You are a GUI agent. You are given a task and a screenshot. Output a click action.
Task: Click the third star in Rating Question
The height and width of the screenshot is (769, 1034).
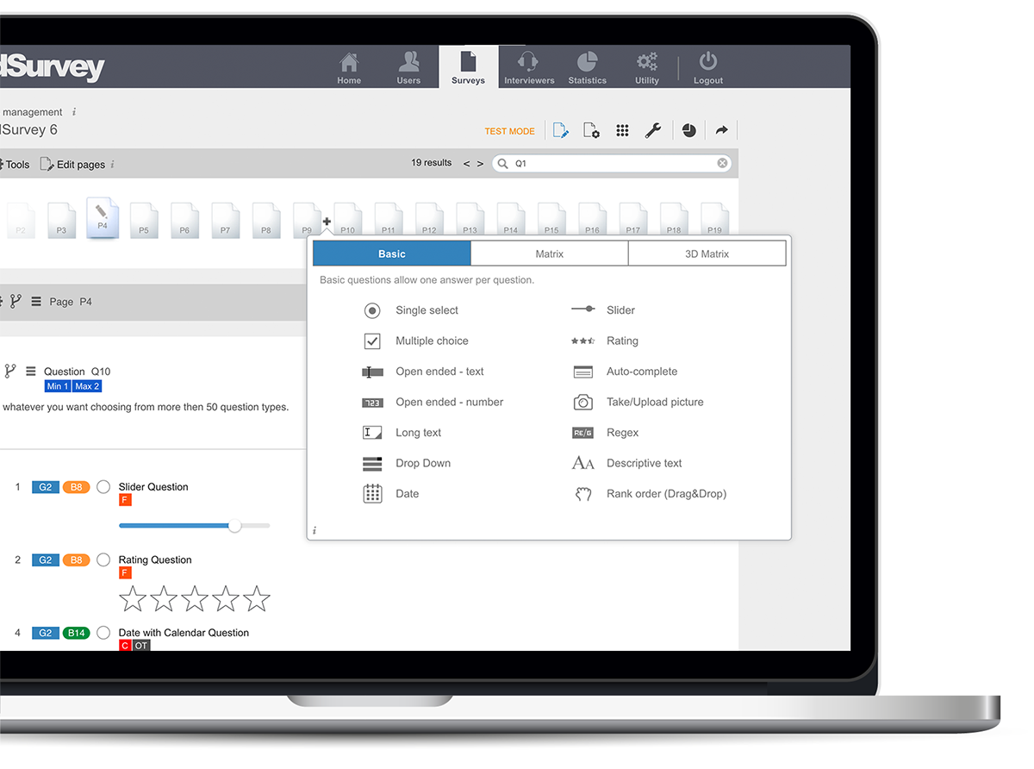(195, 598)
